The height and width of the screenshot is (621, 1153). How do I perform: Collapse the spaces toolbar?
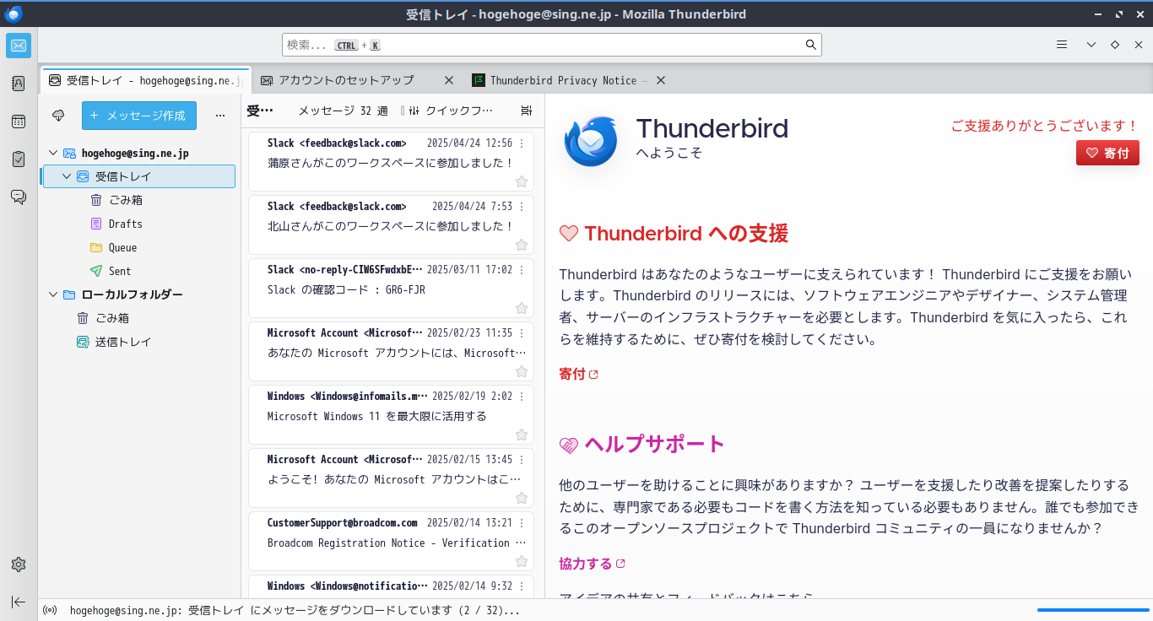[19, 602]
